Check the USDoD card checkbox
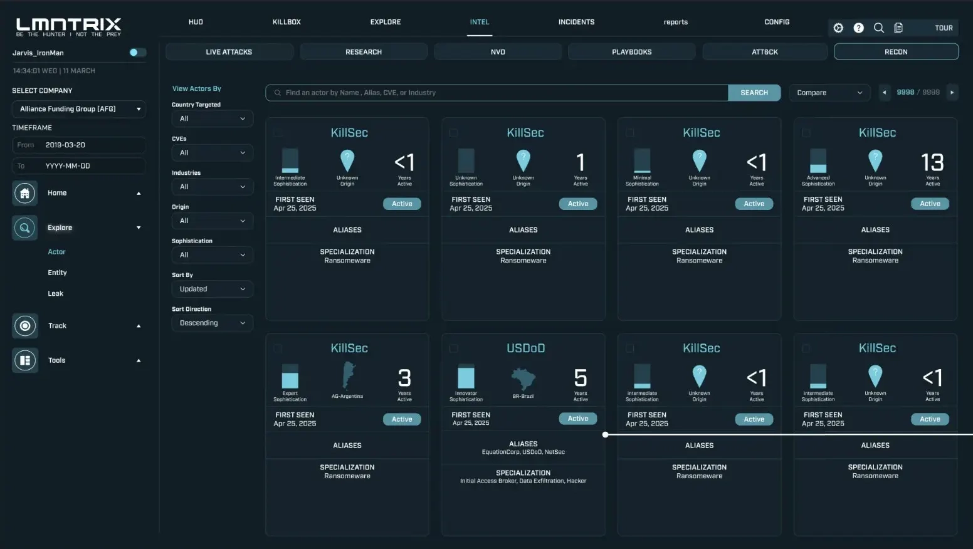Screen dimensions: 973x549 [454, 348]
